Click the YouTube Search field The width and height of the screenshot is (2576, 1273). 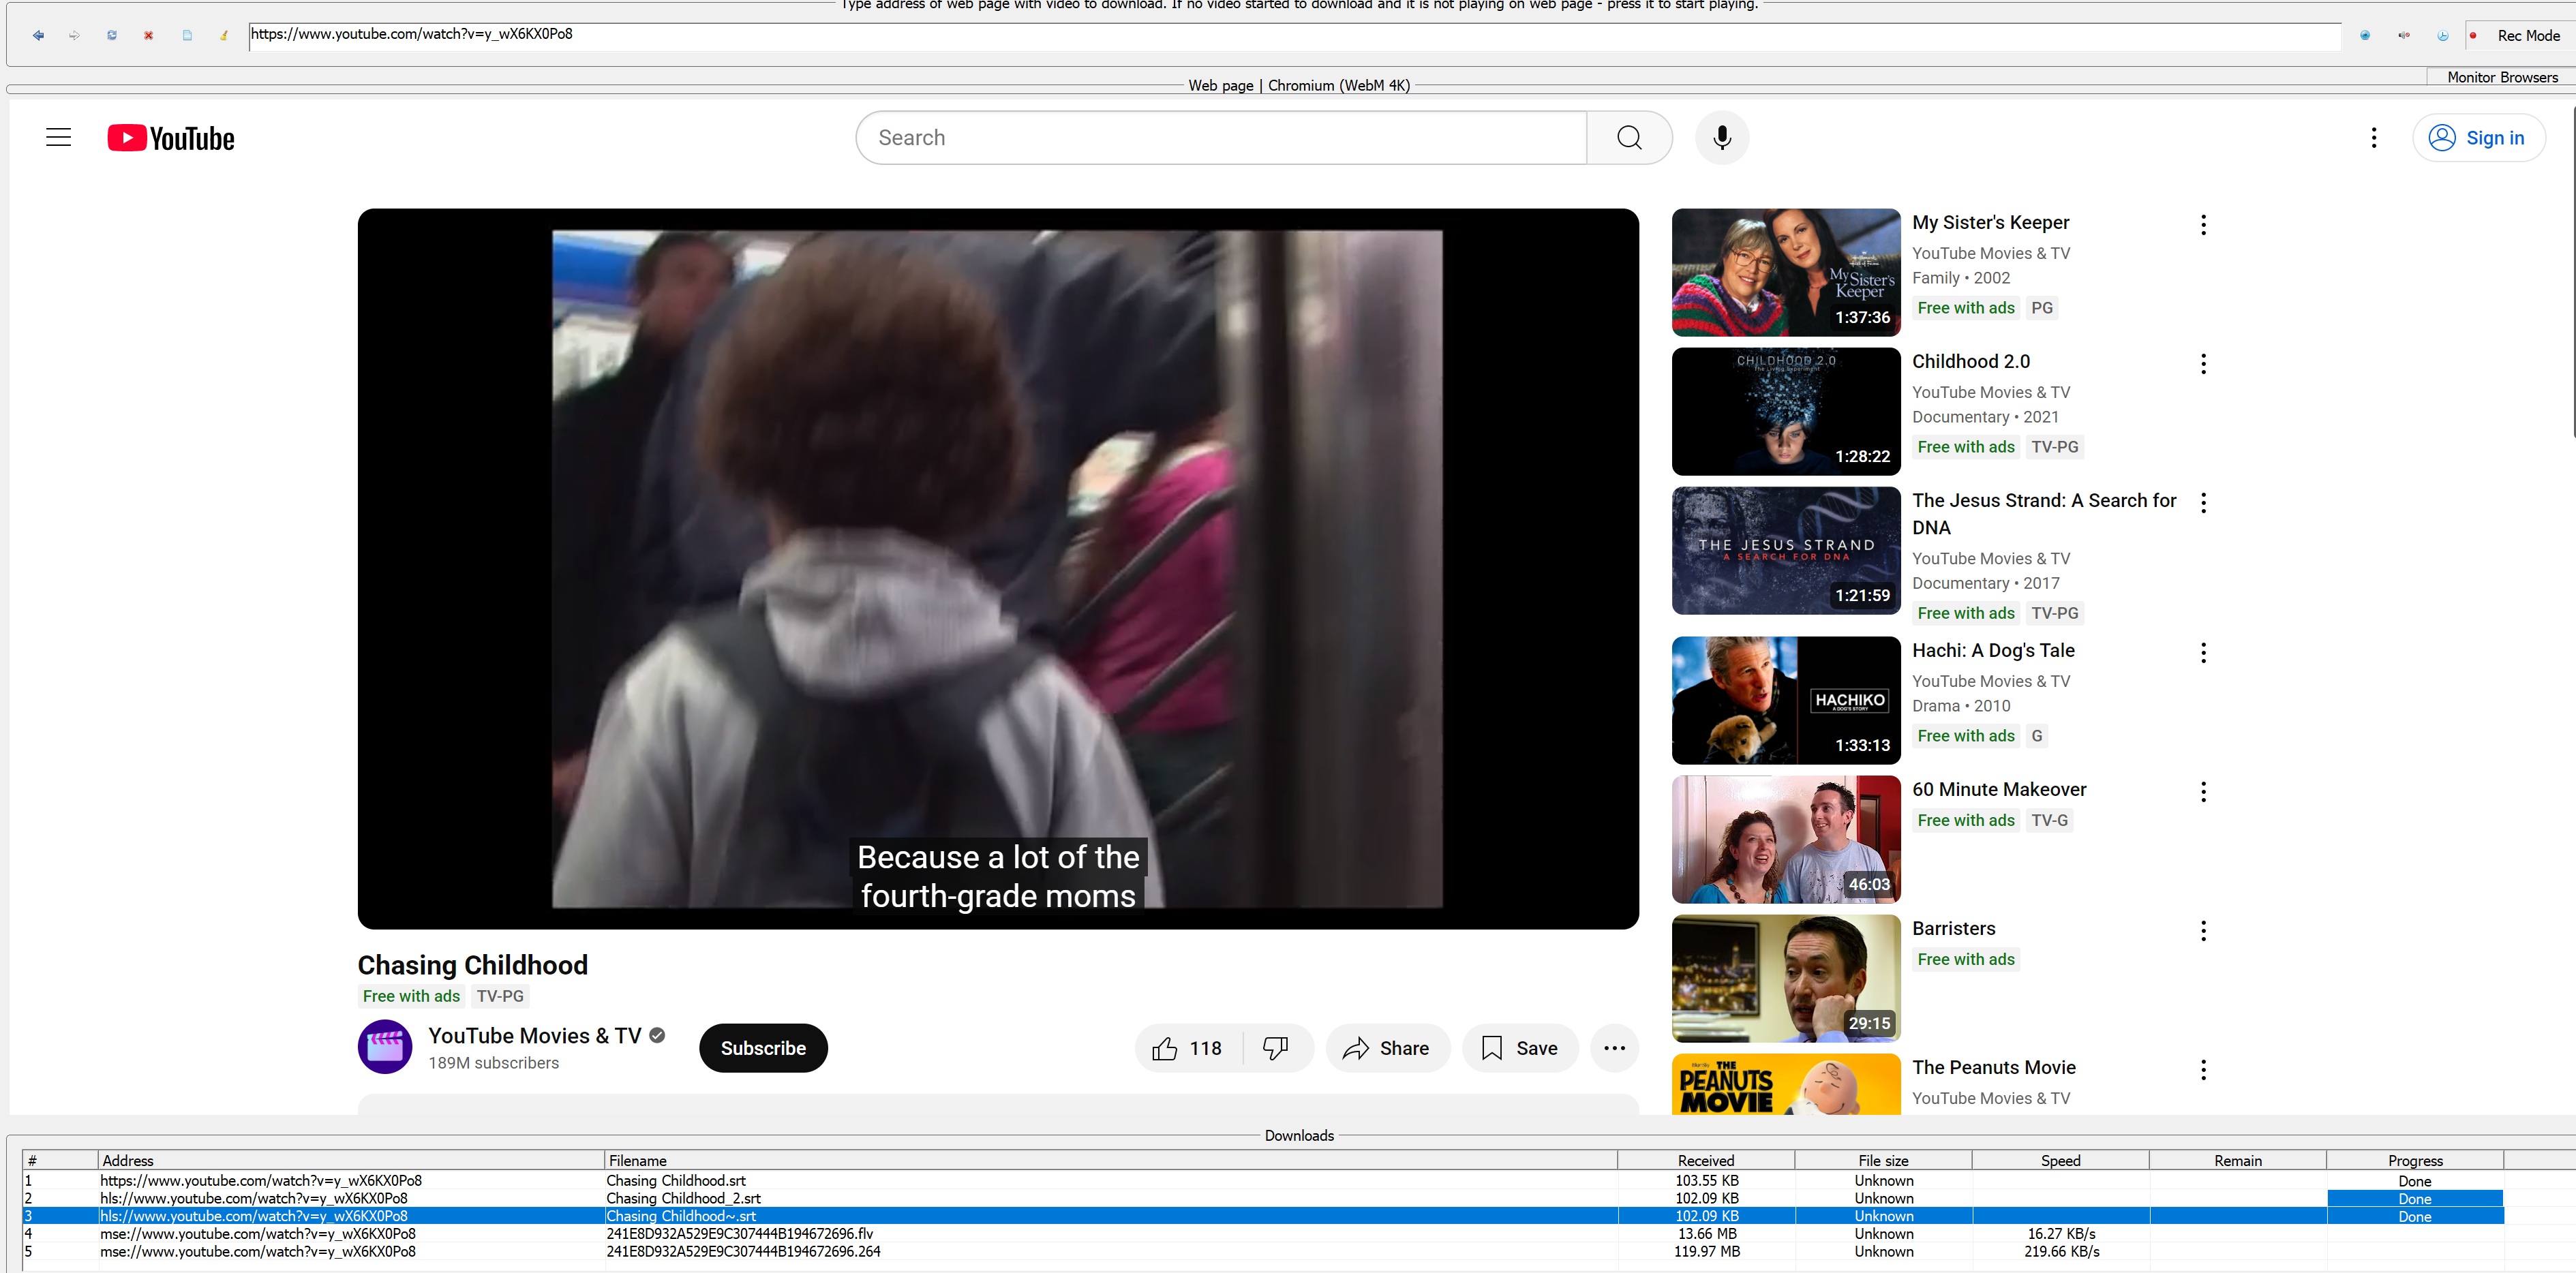[x=1222, y=138]
